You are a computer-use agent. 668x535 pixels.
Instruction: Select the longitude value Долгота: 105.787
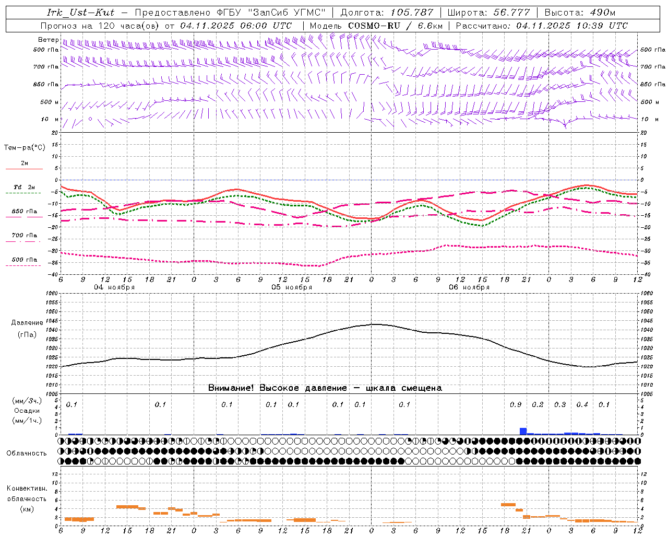(387, 13)
